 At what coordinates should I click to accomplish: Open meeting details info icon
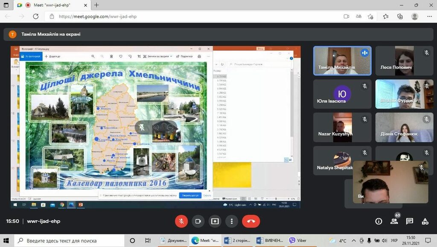[x=379, y=221]
